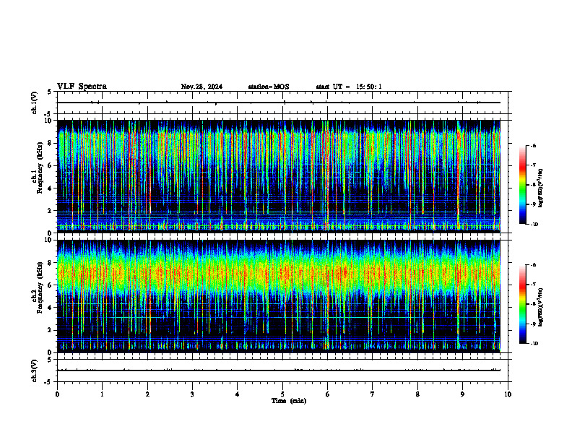Click the ch.2 spectrogram color scale bar
The width and height of the screenshot is (572, 442).
coord(522,304)
